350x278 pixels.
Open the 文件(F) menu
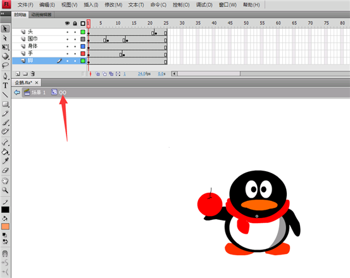pos(25,4)
